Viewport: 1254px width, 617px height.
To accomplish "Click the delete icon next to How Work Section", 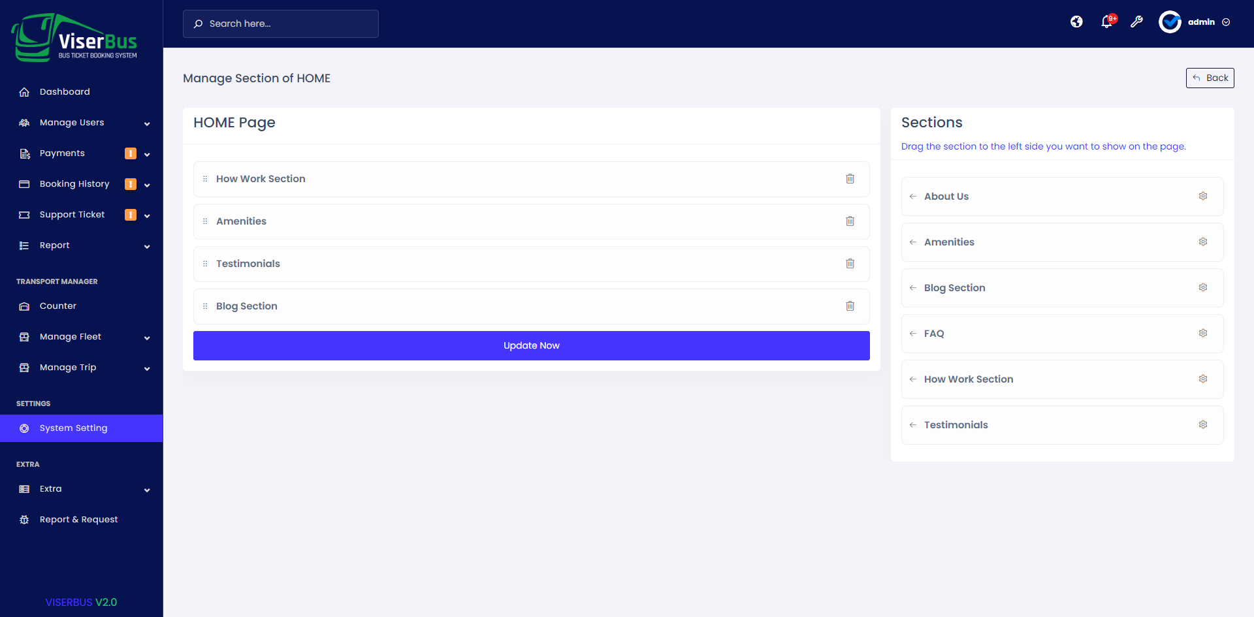I will (850, 178).
